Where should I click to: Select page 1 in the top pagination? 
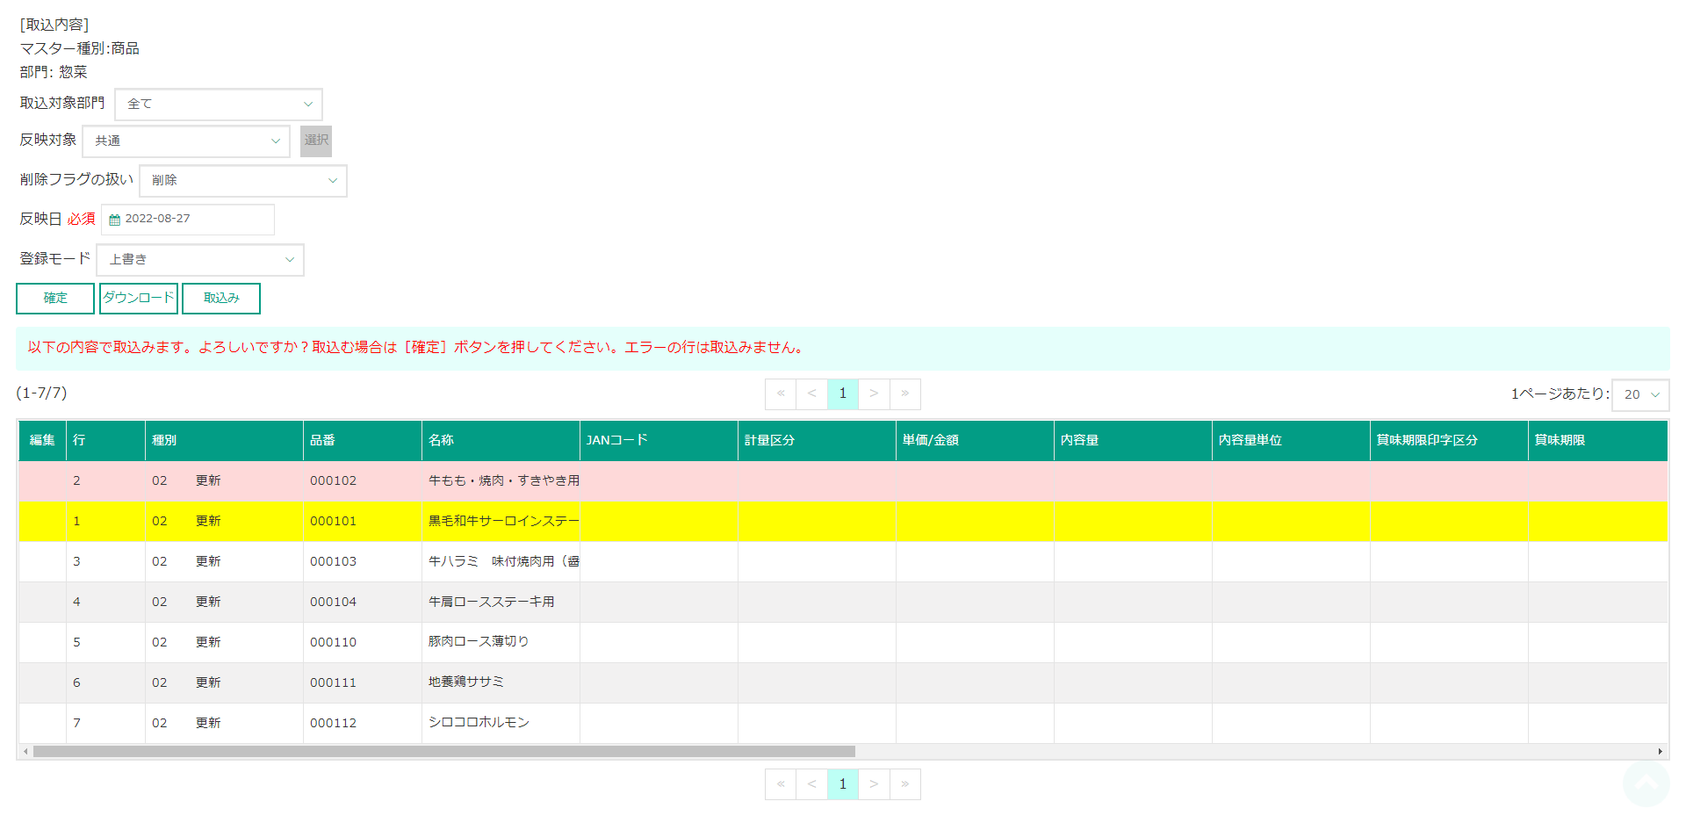tap(843, 393)
